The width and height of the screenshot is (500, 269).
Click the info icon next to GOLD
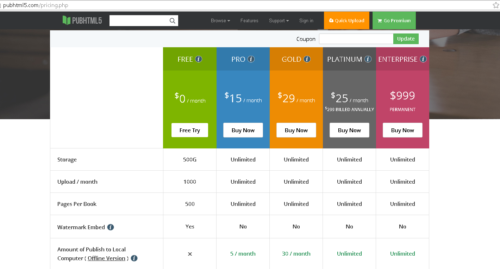tap(307, 59)
